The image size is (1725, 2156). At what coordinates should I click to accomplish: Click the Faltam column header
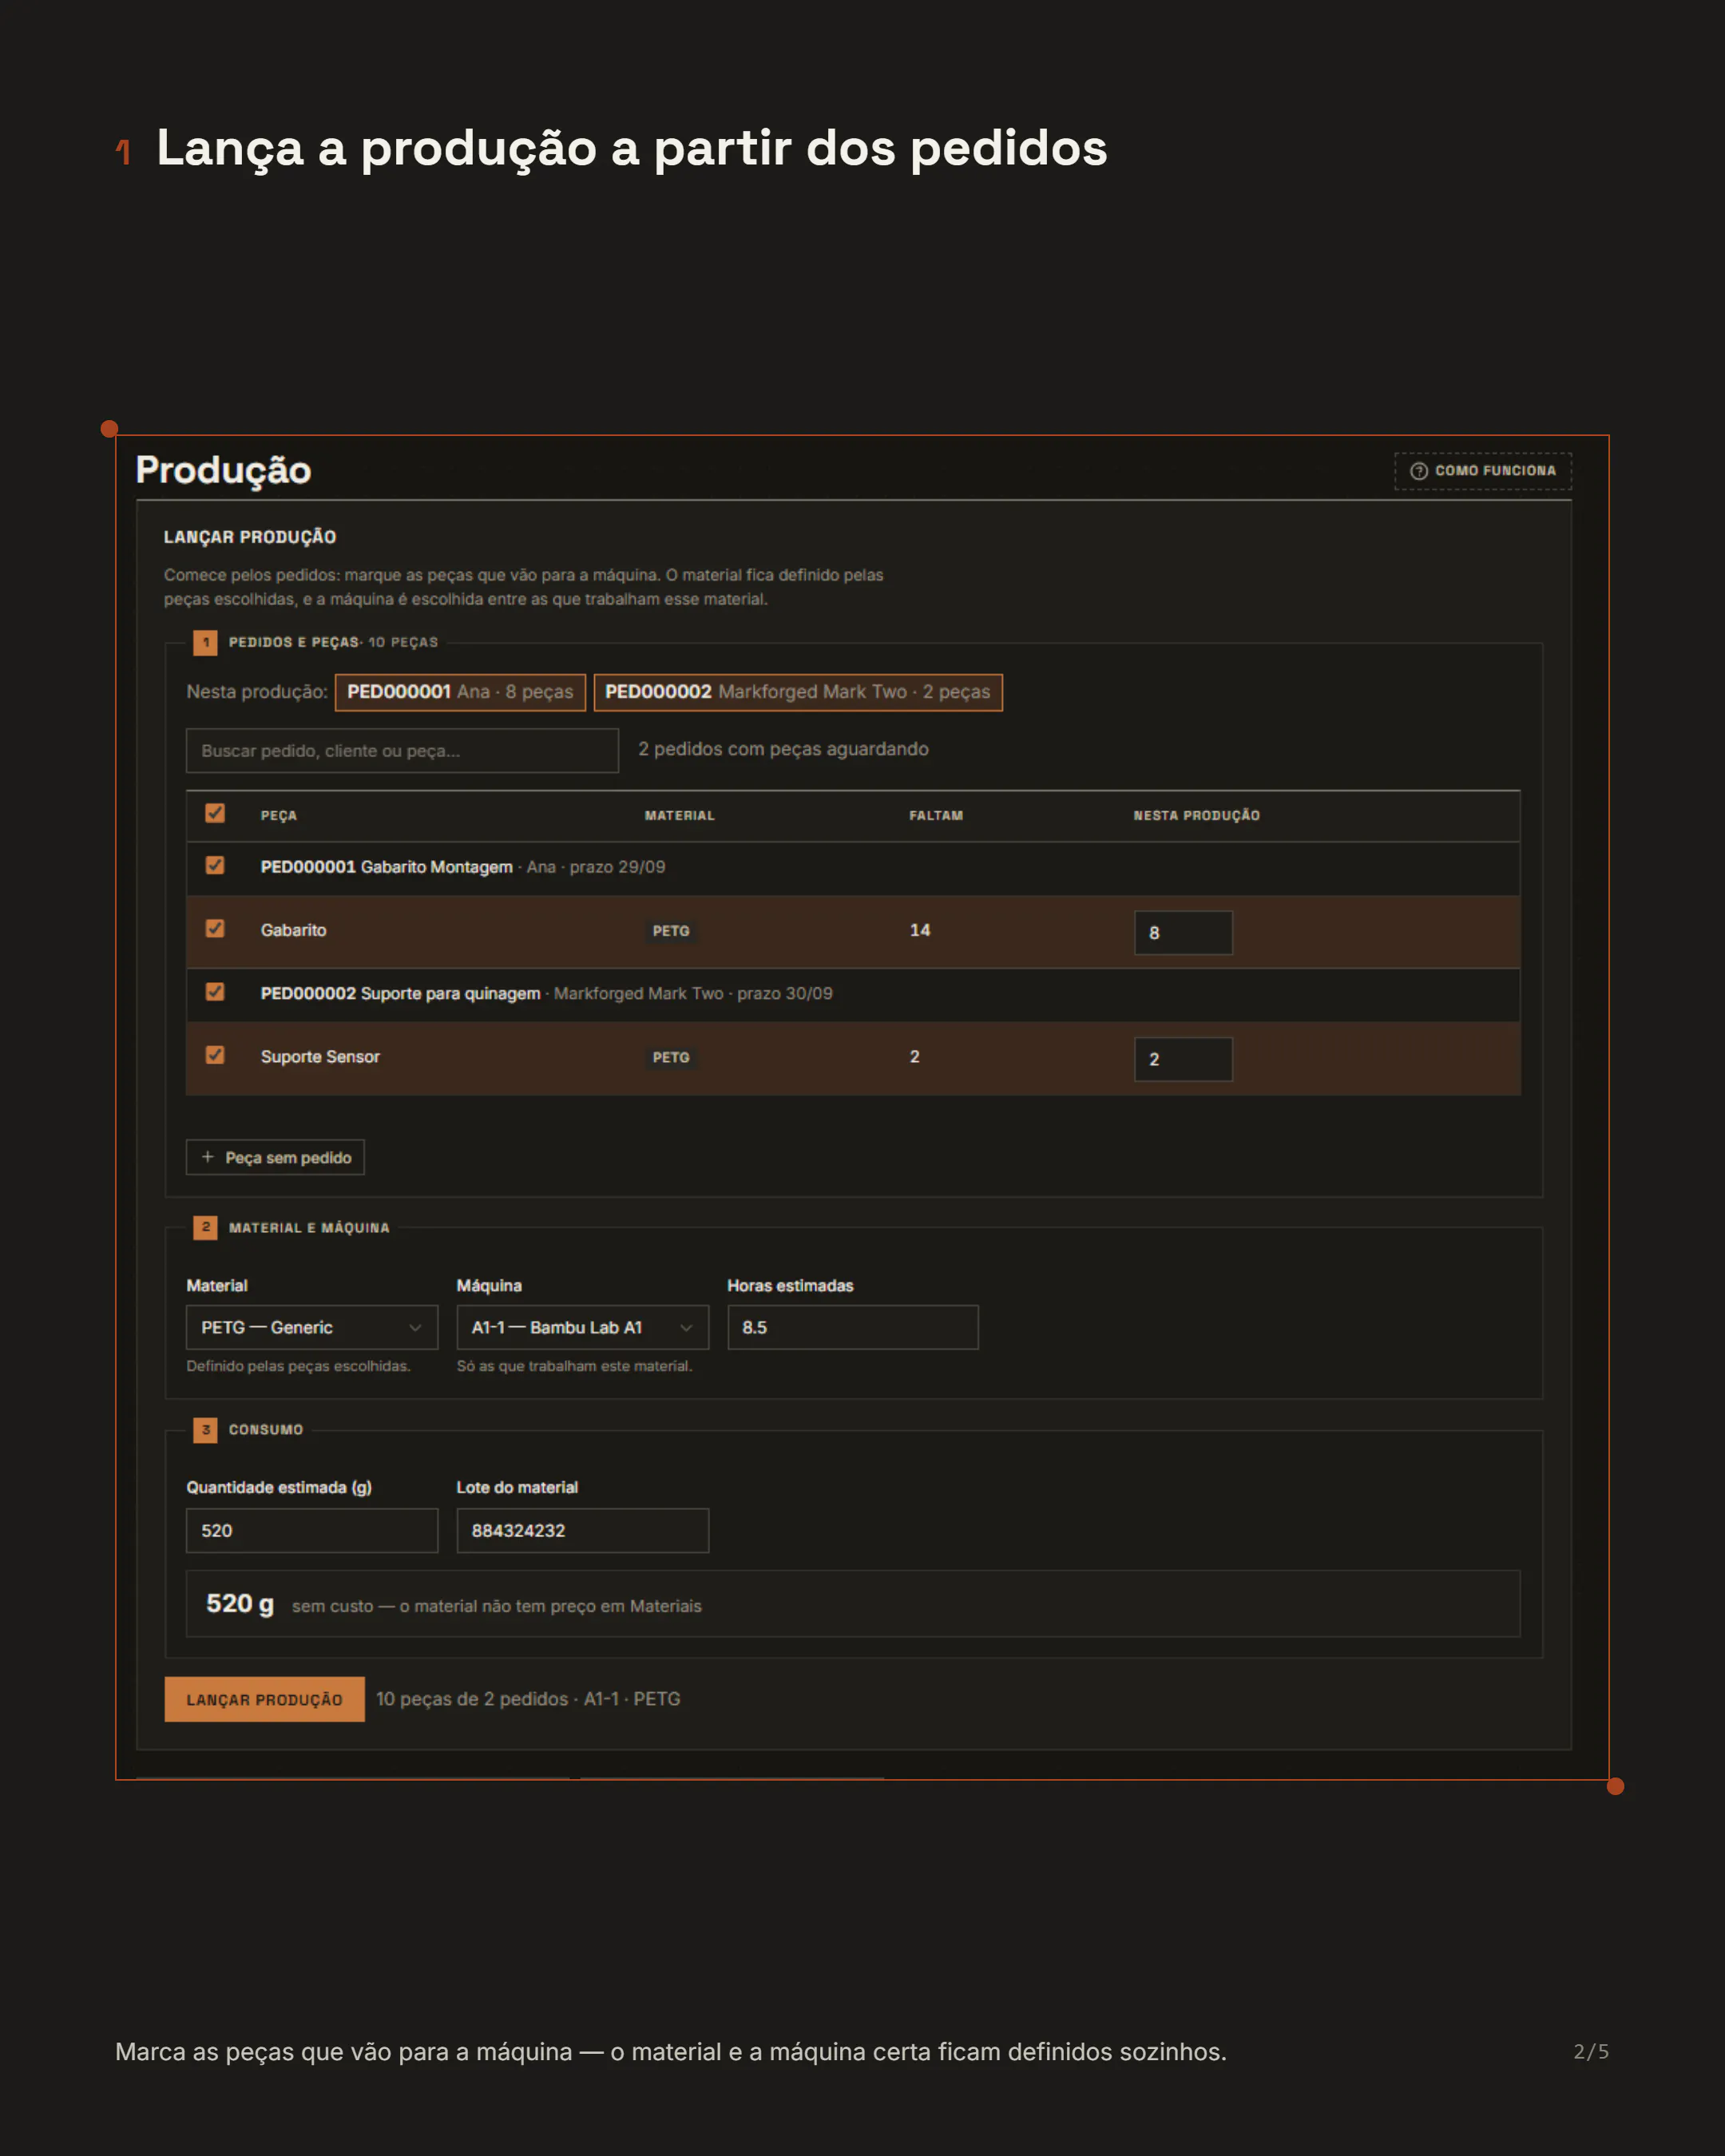click(936, 816)
